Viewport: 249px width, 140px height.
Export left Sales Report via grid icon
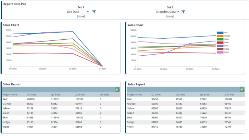tap(117, 90)
